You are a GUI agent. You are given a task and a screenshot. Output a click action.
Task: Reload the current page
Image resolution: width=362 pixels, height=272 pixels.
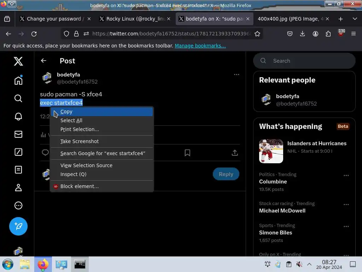[x=34, y=34]
